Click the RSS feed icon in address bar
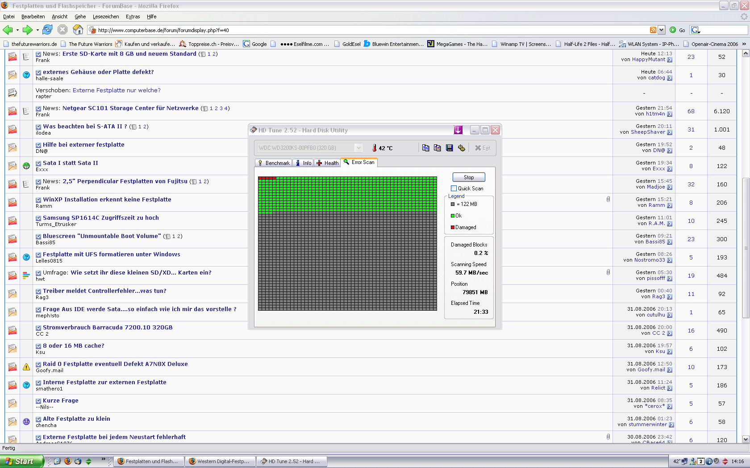 coord(653,30)
